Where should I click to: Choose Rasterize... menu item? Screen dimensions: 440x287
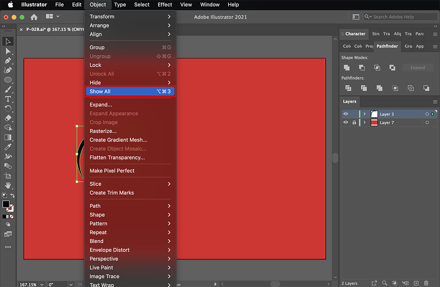(130, 131)
